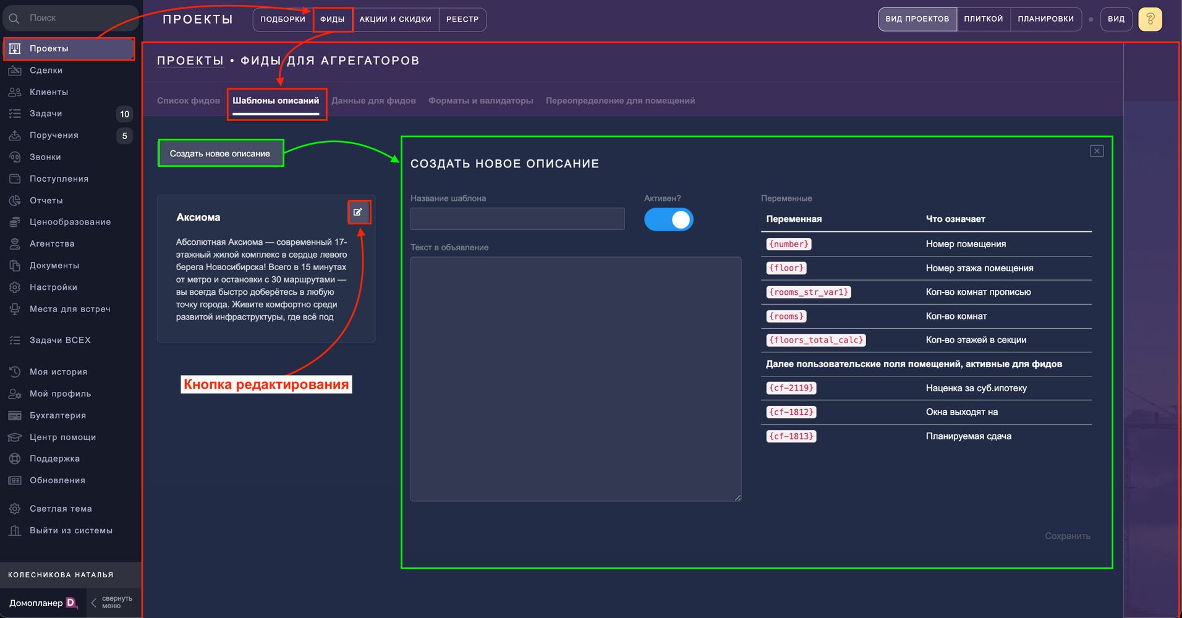This screenshot has height=618, width=1182.
Task: Click the Задачи list icon
Action: (15, 114)
